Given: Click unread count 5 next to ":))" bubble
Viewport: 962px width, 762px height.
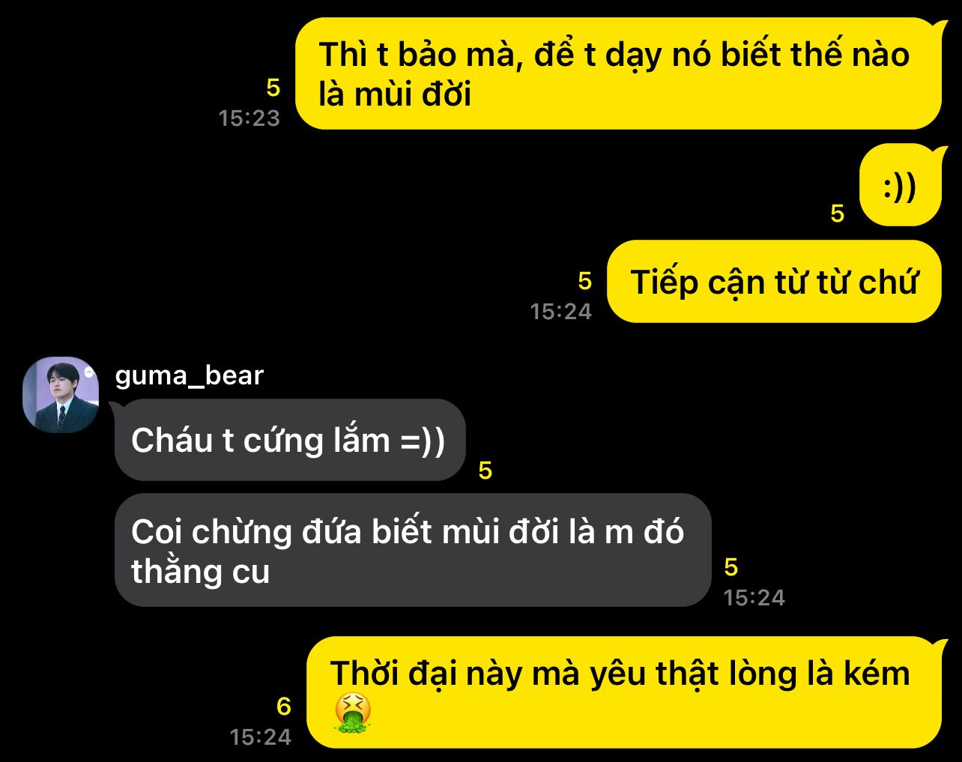Looking at the screenshot, I should pos(838,214).
